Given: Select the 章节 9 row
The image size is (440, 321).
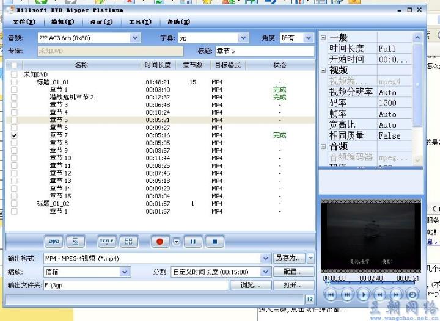Looking at the screenshot, I should [160, 150].
